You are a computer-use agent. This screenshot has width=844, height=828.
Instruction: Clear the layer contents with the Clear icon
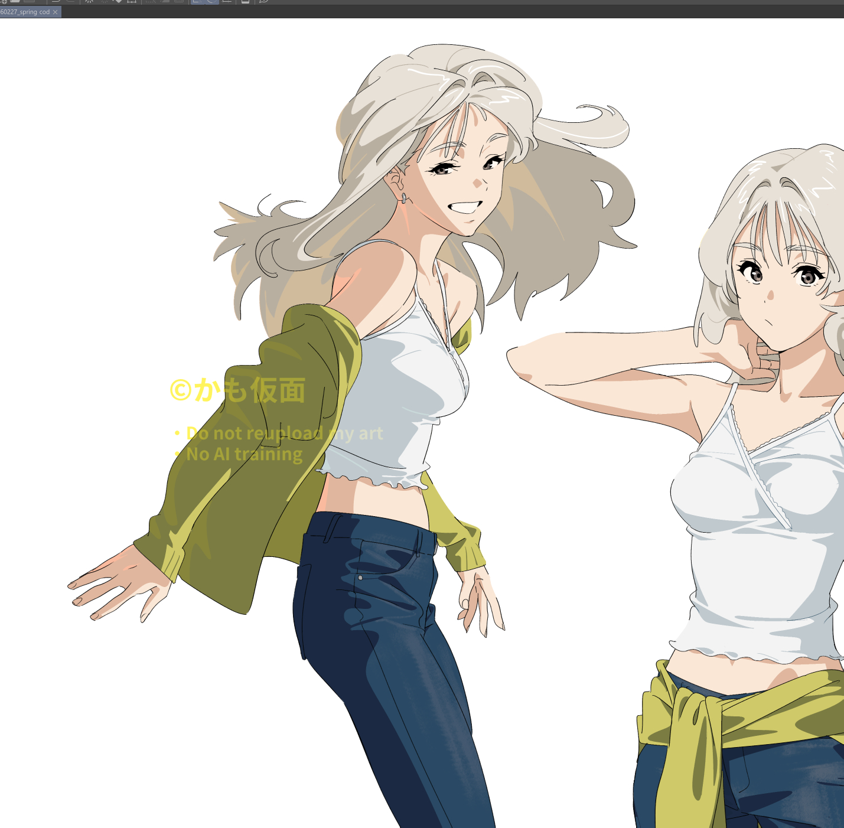(x=89, y=1)
